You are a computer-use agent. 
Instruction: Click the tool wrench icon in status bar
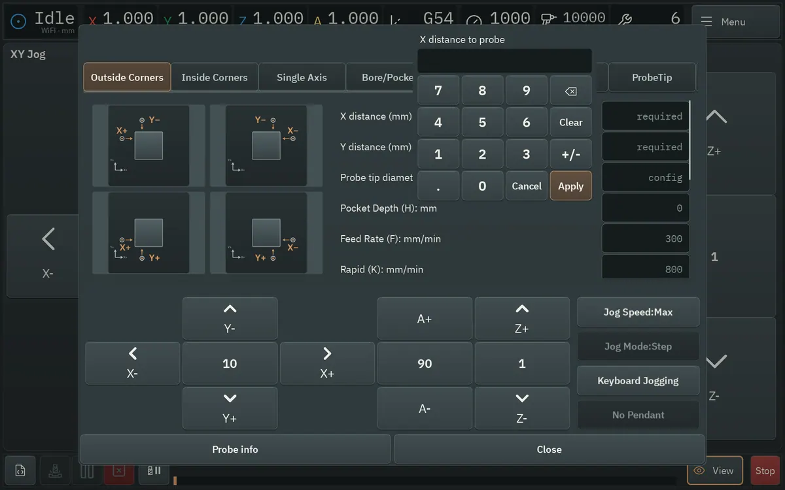pyautogui.click(x=625, y=20)
